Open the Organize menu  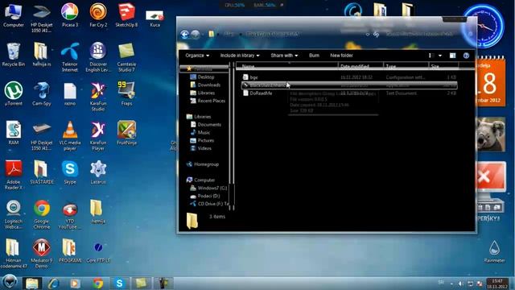(197, 56)
